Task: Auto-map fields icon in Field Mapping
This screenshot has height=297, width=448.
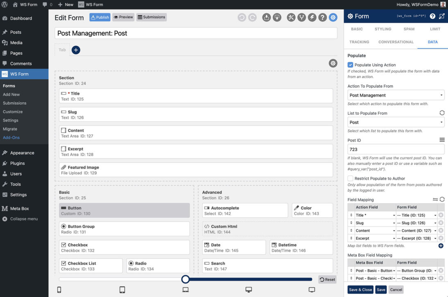Action: coord(435,199)
